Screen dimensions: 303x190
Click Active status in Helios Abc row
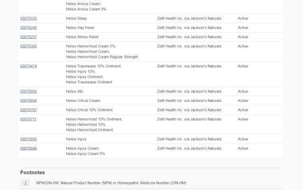pos(243,91)
